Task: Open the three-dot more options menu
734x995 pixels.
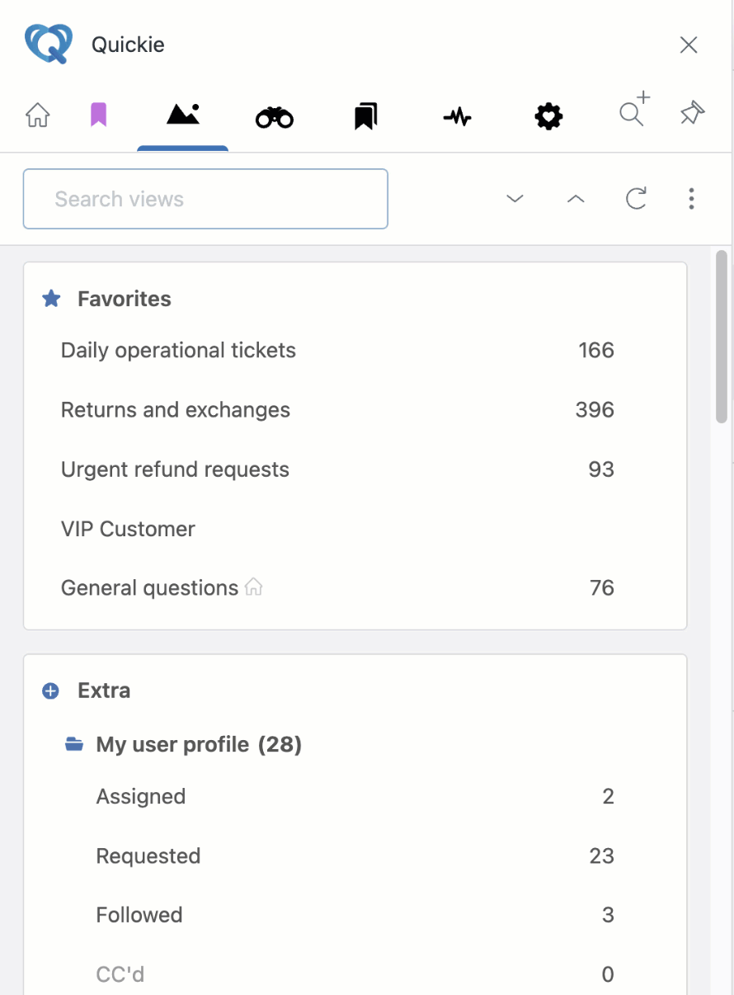Action: point(691,199)
